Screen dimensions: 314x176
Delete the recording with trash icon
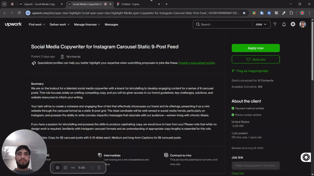point(99,168)
